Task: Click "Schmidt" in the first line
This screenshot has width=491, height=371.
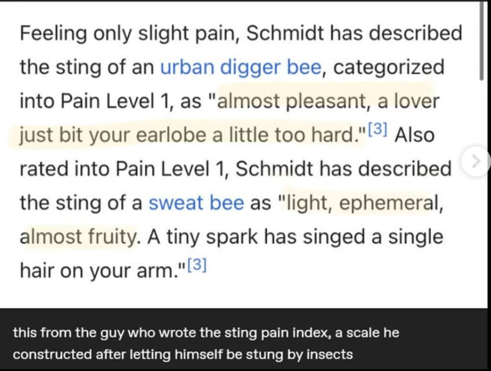Action: (285, 34)
